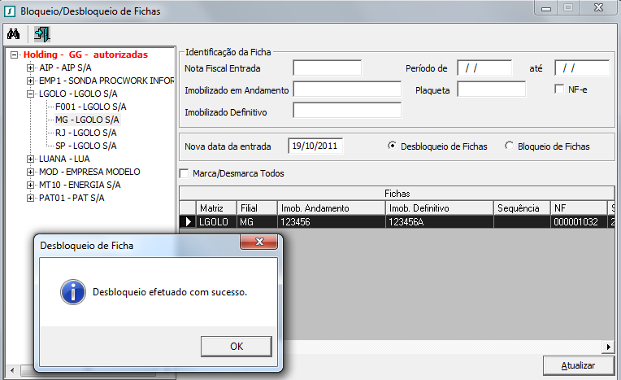This screenshot has height=380, width=621.
Task: Expand MT10 - ENERGIA S/A node
Action: coord(31,186)
